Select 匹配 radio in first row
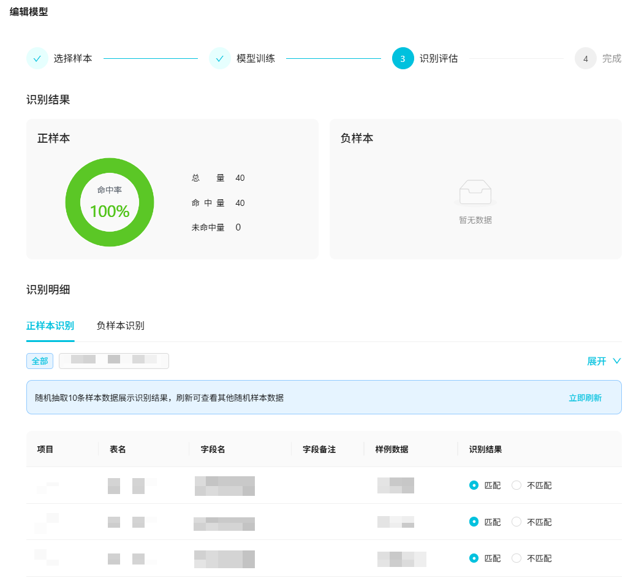This screenshot has width=628, height=578. click(x=474, y=485)
